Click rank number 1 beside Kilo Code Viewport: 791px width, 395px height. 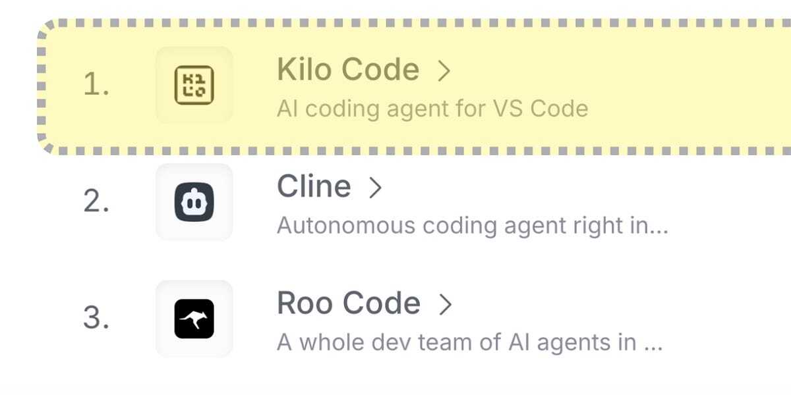click(x=96, y=85)
